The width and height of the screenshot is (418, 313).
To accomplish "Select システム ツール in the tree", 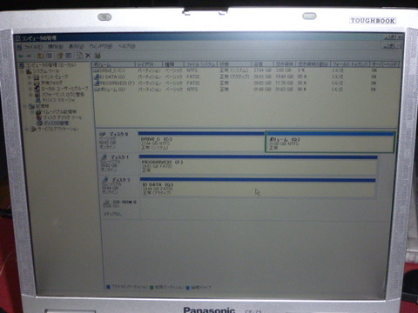I will pos(46,71).
